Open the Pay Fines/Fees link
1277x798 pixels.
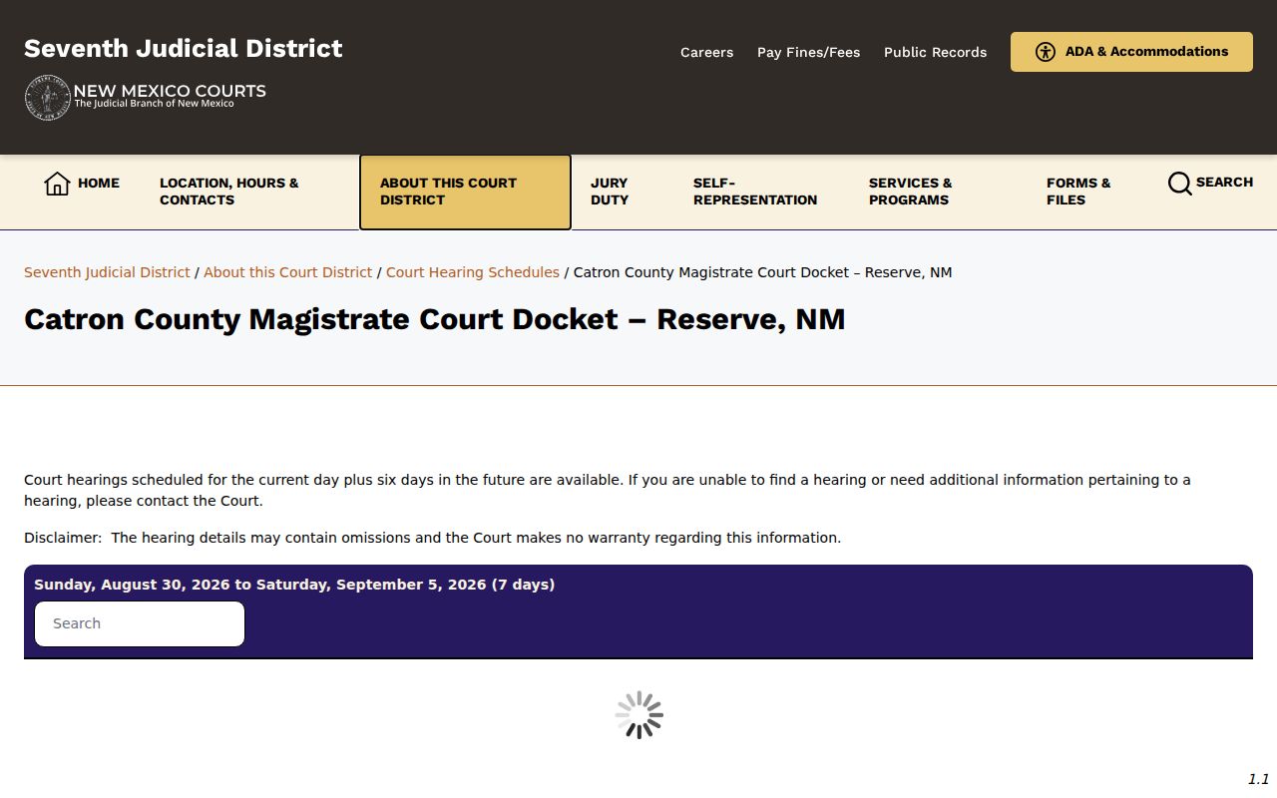click(x=808, y=52)
